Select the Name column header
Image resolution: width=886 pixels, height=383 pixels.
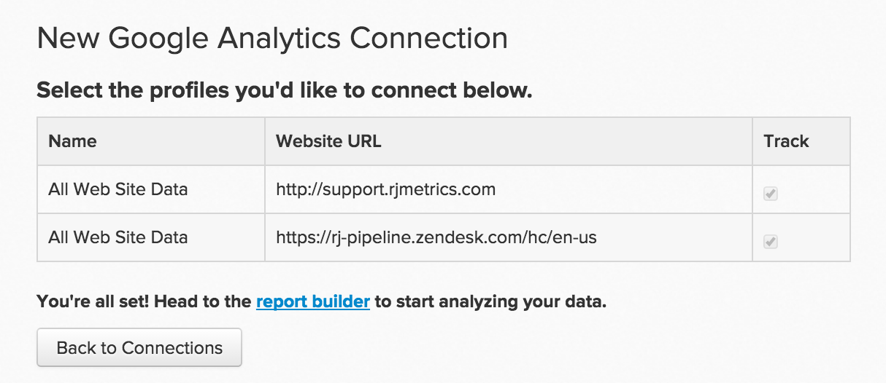click(72, 141)
